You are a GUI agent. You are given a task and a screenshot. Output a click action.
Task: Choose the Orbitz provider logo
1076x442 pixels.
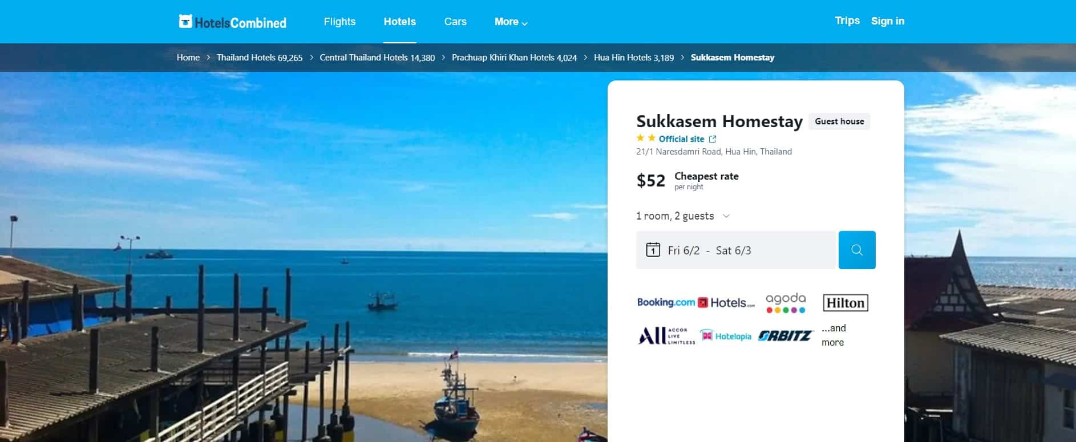click(785, 336)
